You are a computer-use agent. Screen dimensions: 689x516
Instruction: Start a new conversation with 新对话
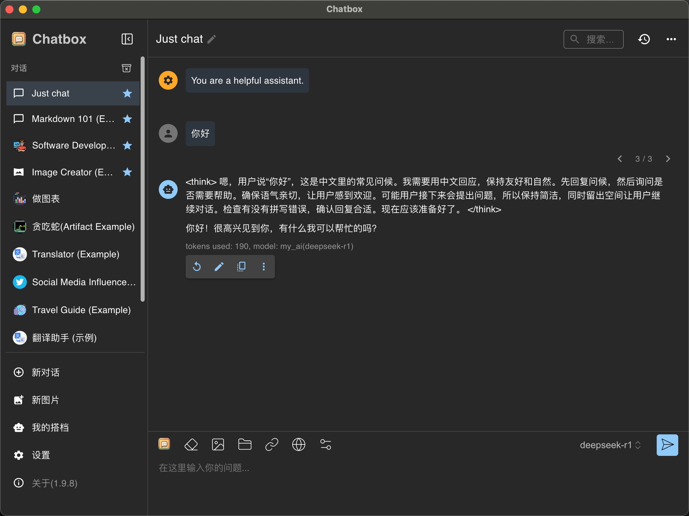coord(45,372)
